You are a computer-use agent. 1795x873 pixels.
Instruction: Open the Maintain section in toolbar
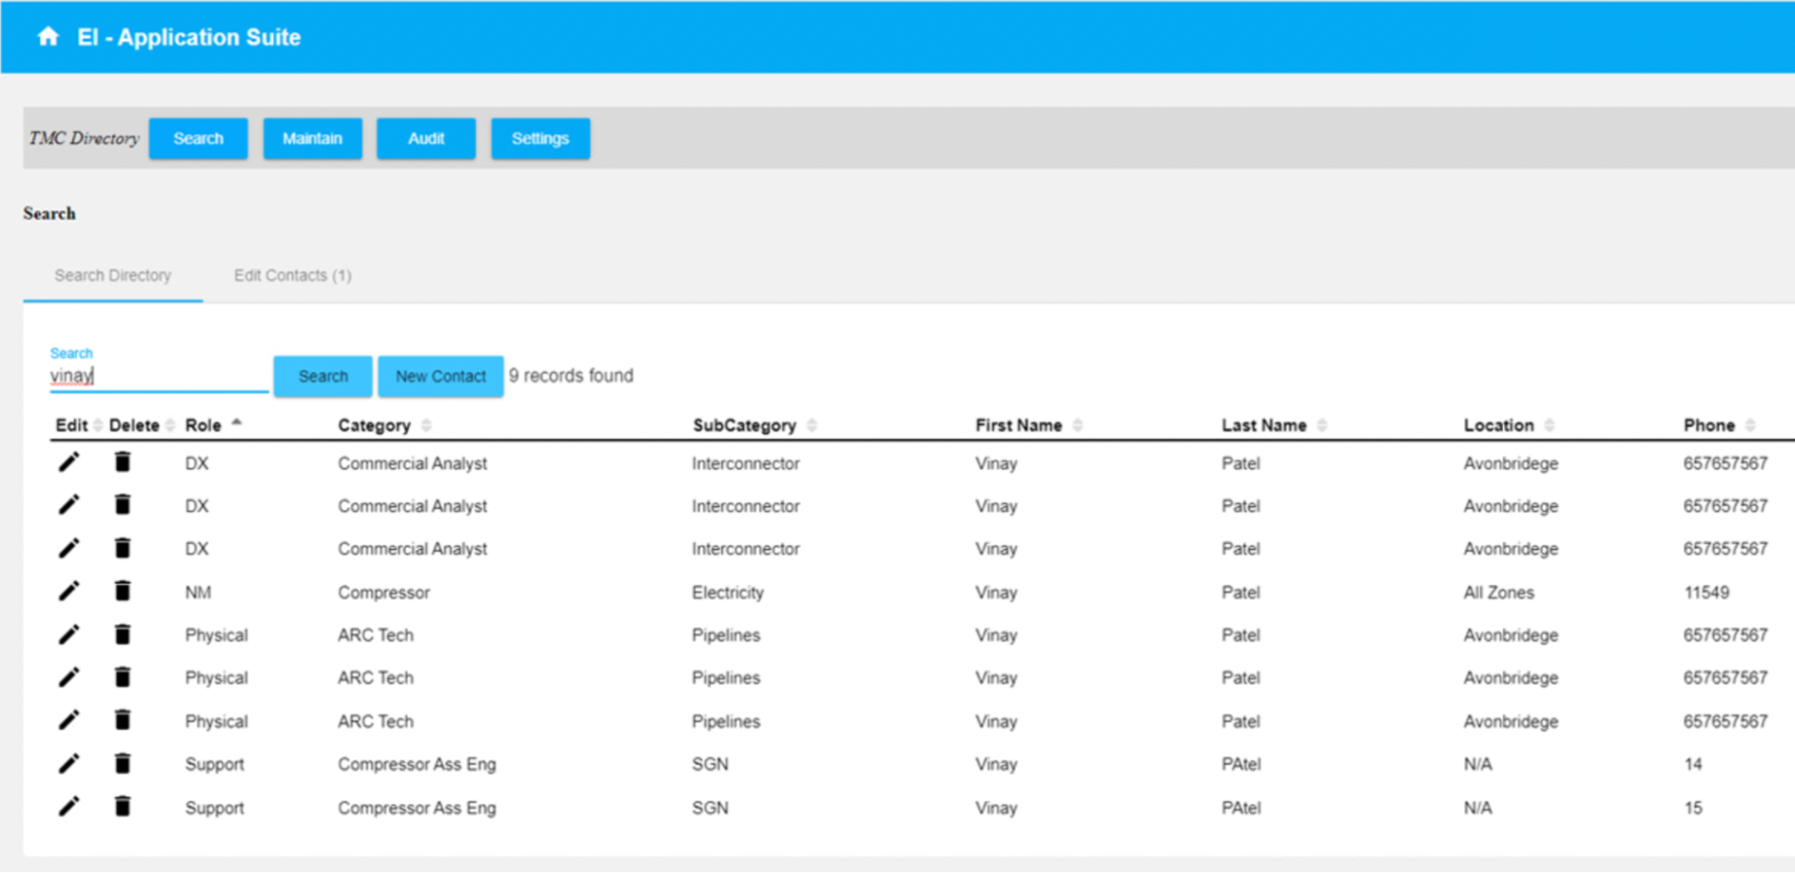(312, 138)
